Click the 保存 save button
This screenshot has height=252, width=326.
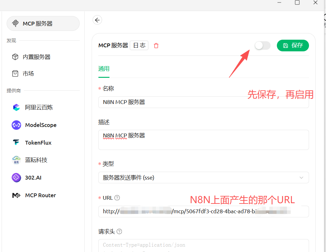point(293,45)
